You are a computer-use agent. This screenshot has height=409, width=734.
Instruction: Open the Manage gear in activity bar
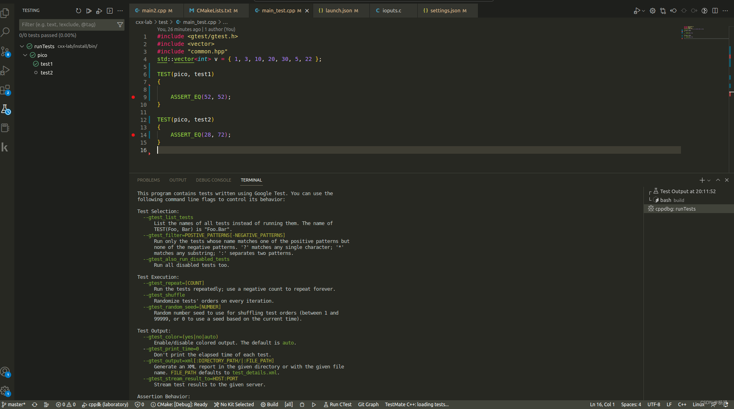(5, 391)
